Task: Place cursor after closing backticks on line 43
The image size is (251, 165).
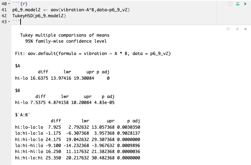Action: [20, 22]
